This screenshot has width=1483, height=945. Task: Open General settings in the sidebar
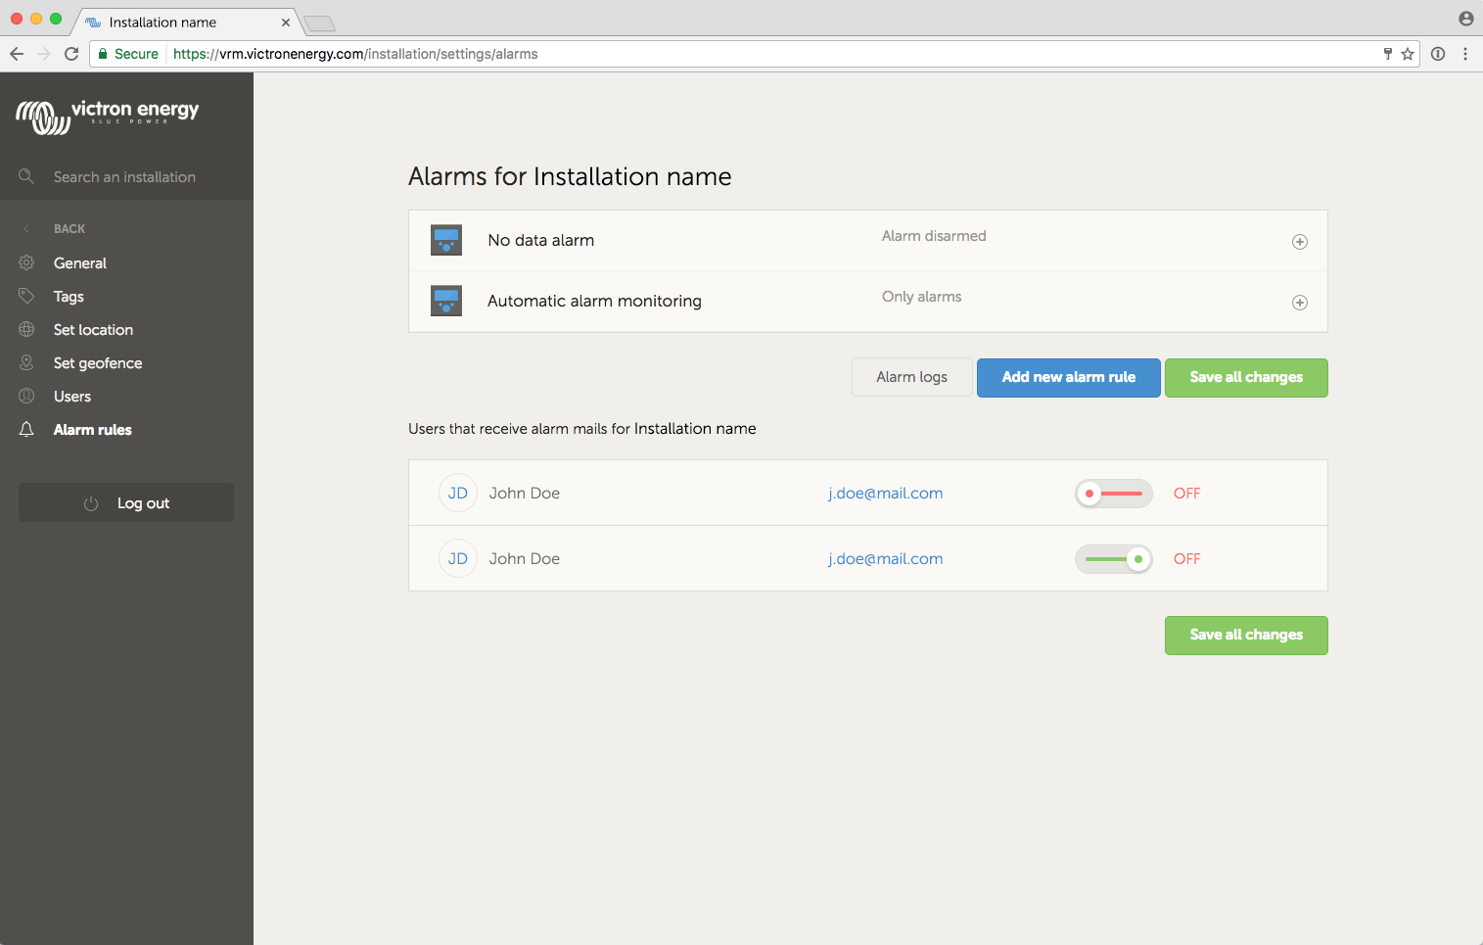tap(80, 263)
